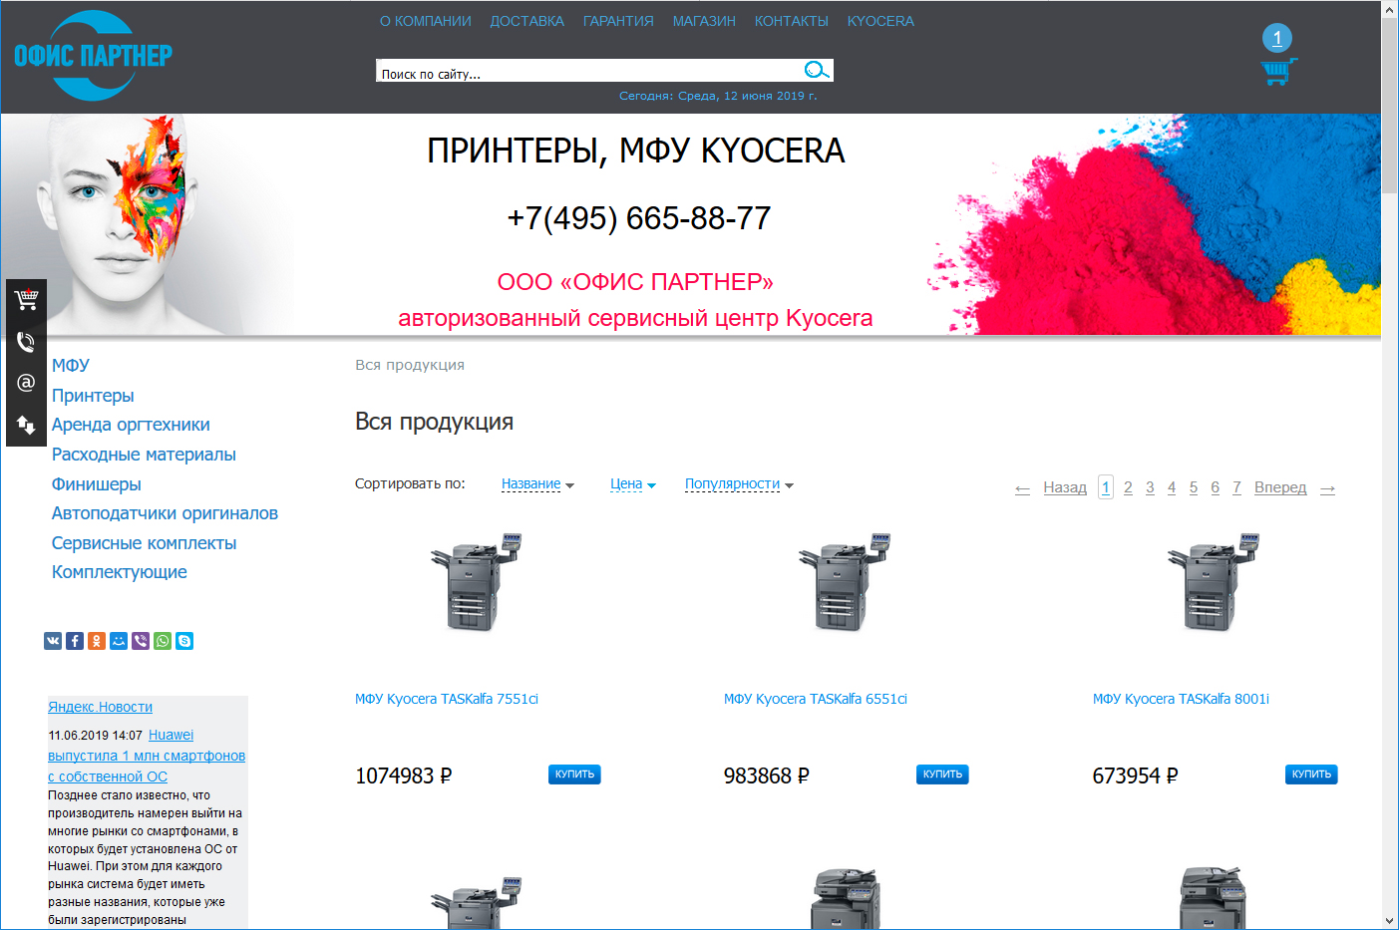Click the cart item count badge
1399x930 pixels.
click(x=1277, y=38)
